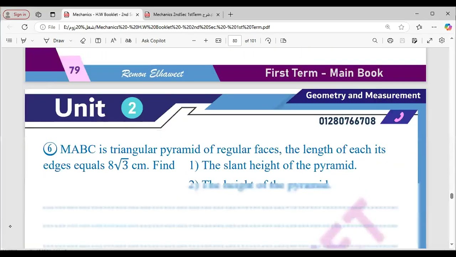Click the 'Remon Elhaweet' author name

[152, 74]
